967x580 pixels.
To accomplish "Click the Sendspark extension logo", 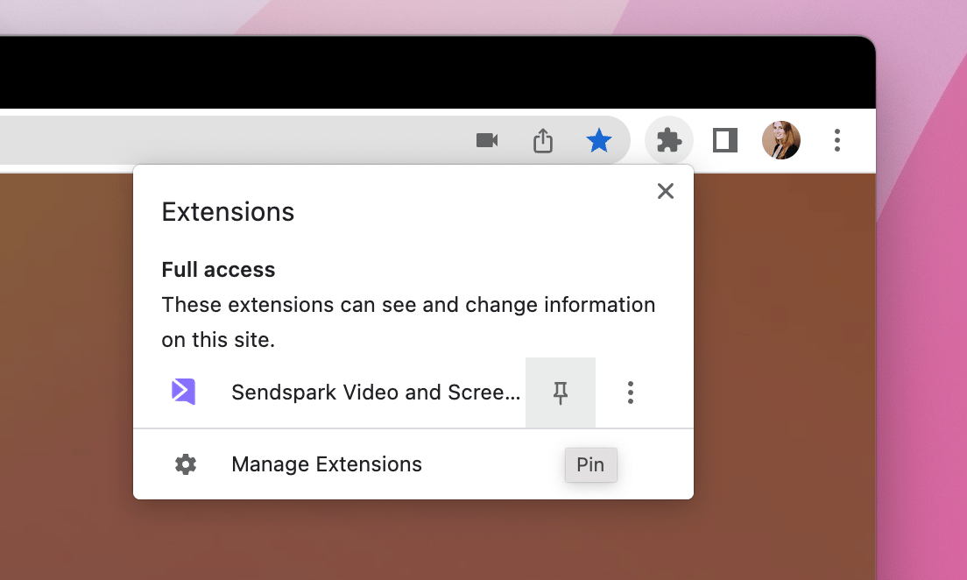I will coord(183,392).
